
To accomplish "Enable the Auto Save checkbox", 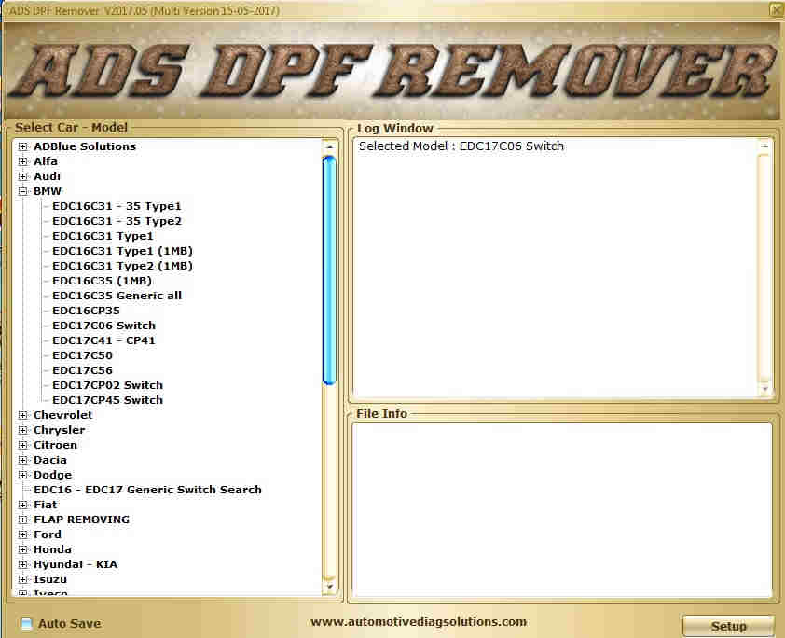I will coord(26,623).
